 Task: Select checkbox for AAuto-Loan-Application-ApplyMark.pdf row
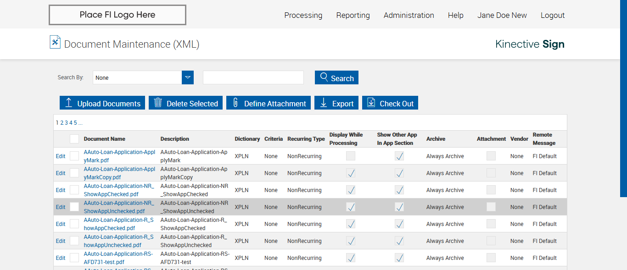coord(74,156)
